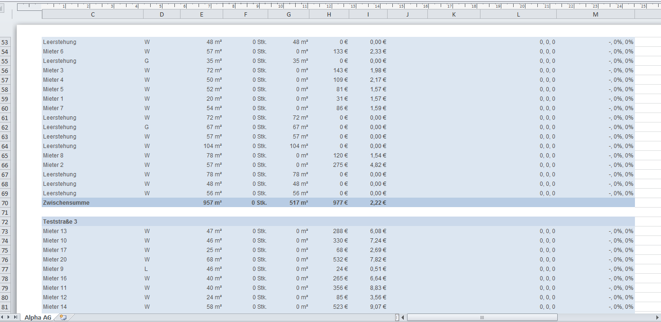Select column H header
The image size is (661, 322).
pos(329,15)
